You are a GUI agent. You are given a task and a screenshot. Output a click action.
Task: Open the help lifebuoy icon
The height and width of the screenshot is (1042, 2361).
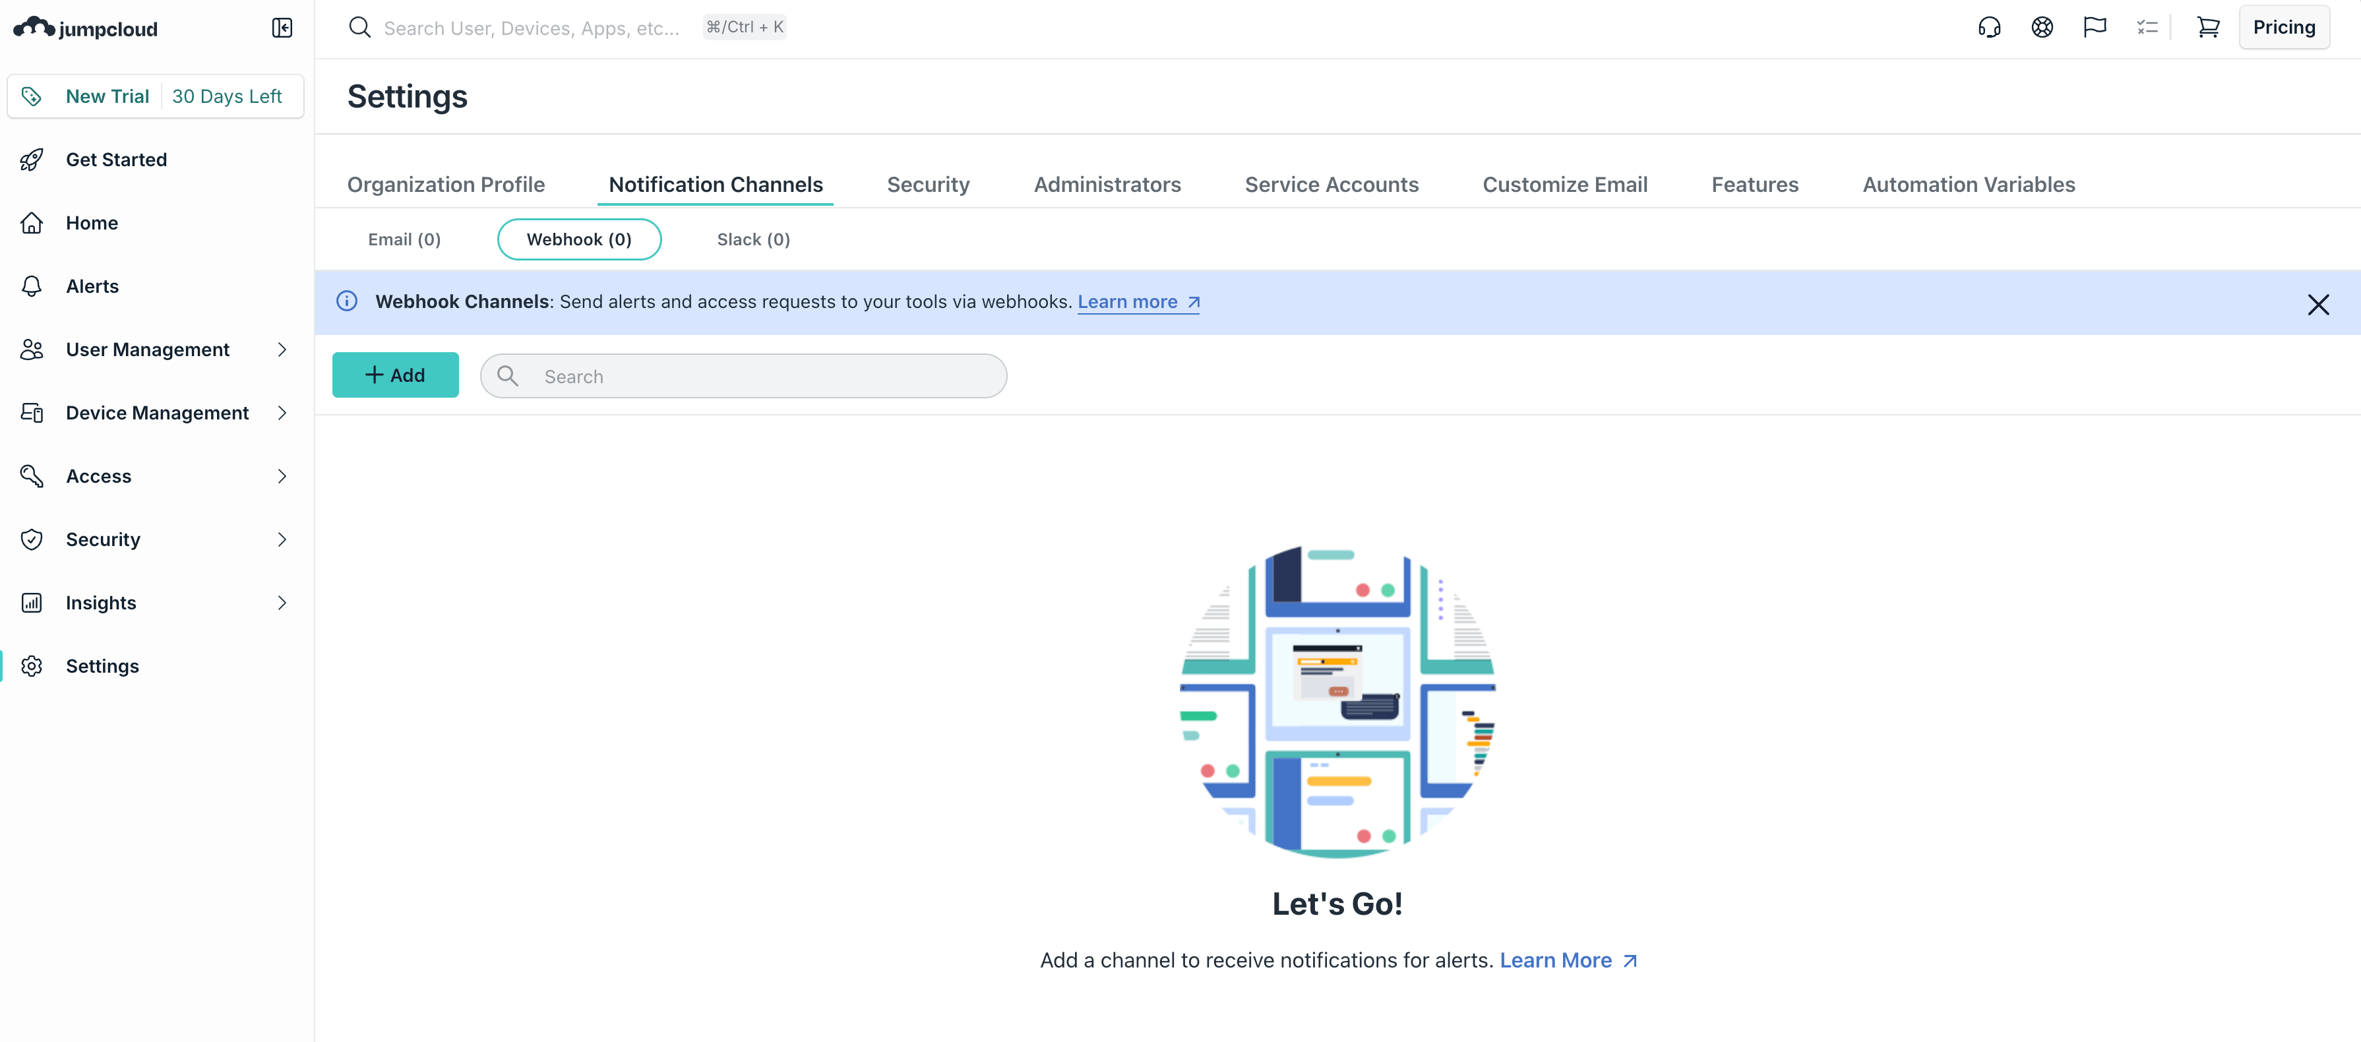pos(2042,28)
